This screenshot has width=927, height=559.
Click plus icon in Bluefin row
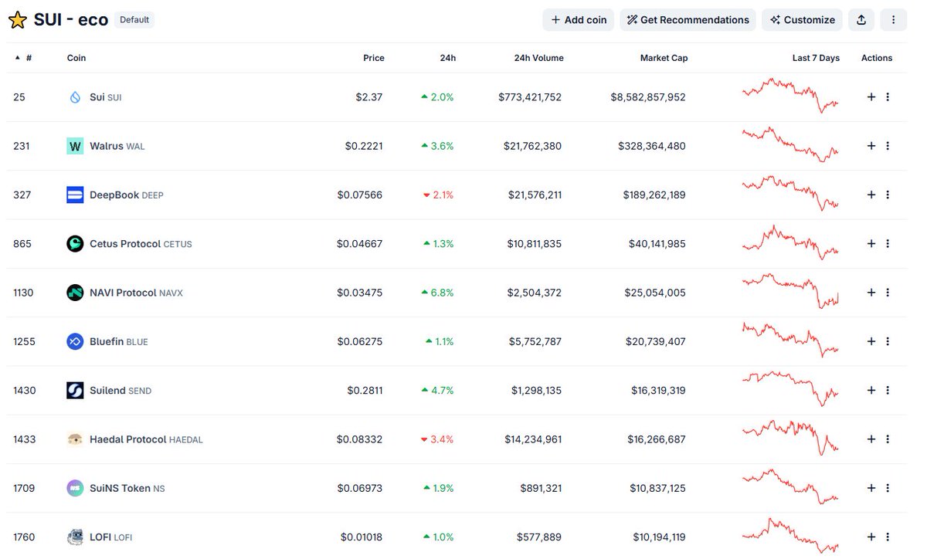coord(871,341)
